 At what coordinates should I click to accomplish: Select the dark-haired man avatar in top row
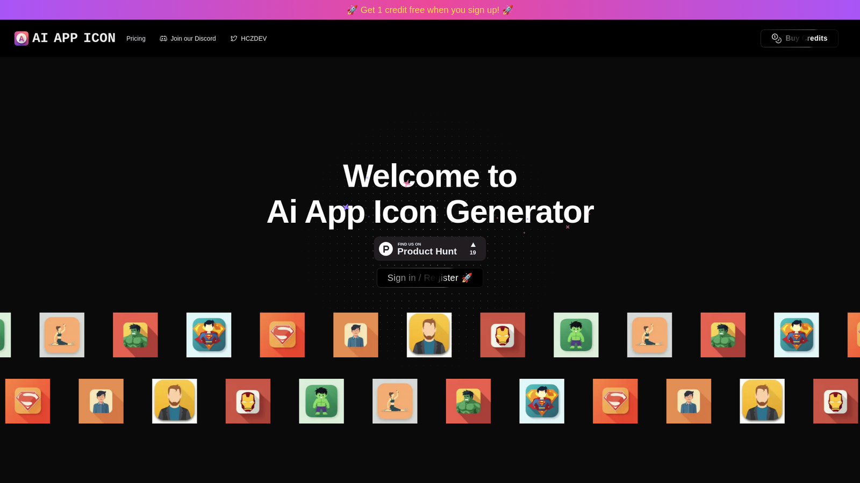(x=356, y=335)
